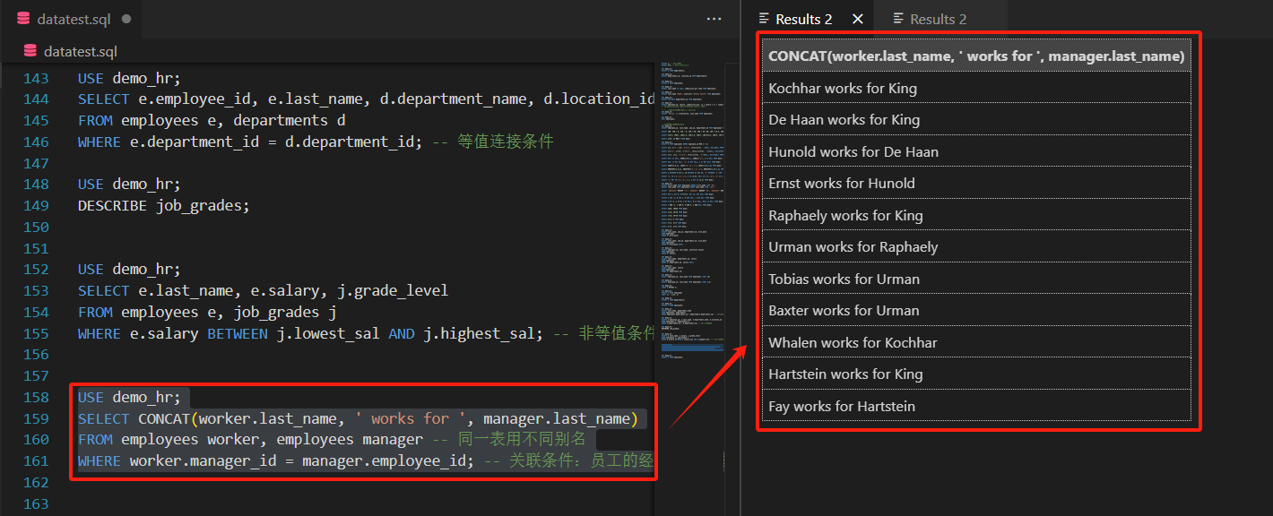Select the row Baxter works for Urman

[976, 310]
